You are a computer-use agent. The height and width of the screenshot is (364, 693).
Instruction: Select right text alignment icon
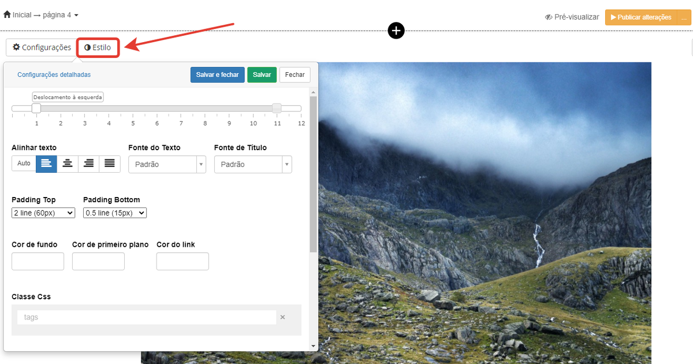click(x=88, y=164)
